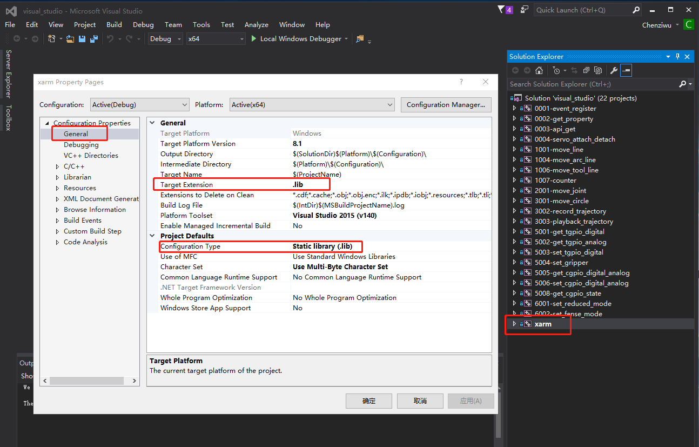The image size is (699, 447).
Task: Click the Pending Changes Filter clock icon
Action: click(556, 70)
